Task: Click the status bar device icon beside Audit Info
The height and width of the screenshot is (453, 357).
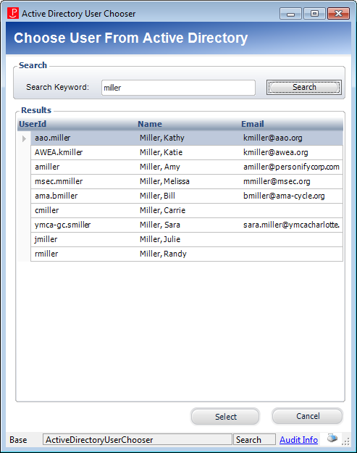Action: coord(332,439)
